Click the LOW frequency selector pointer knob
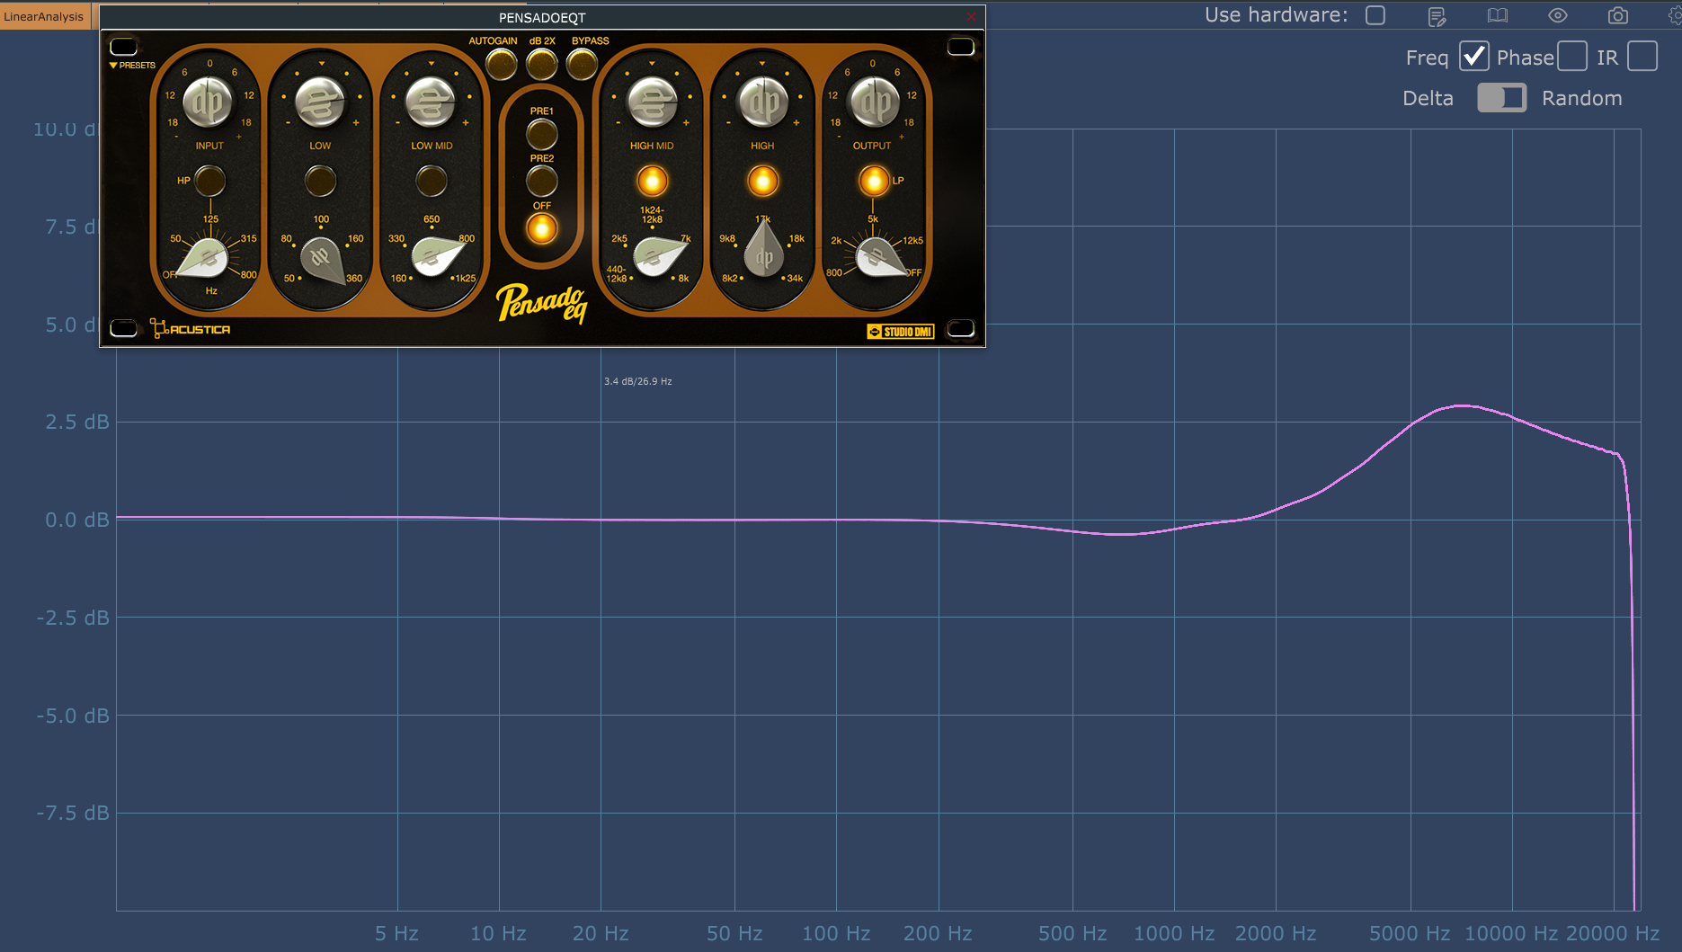Screen dimensions: 1682x952 tap(322, 259)
